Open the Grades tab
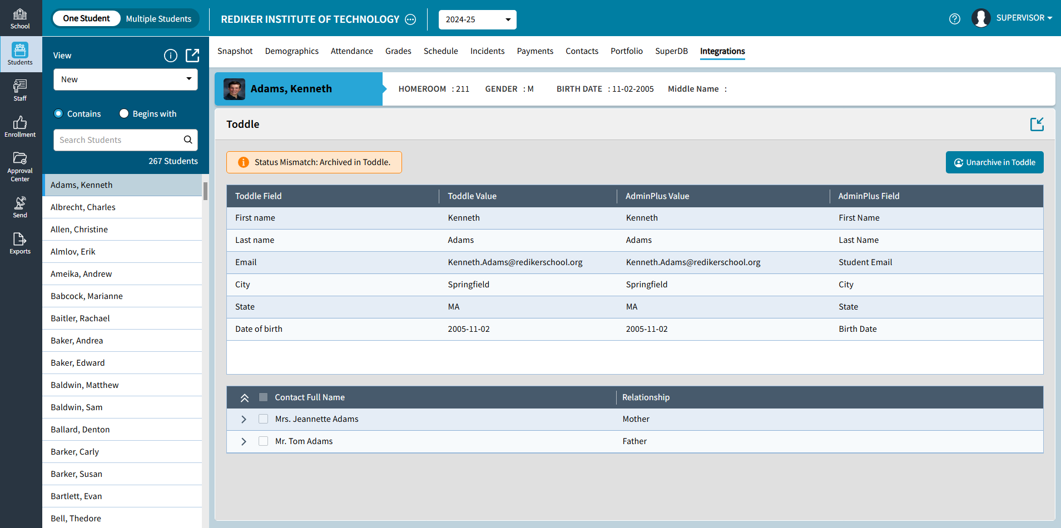 click(x=398, y=51)
